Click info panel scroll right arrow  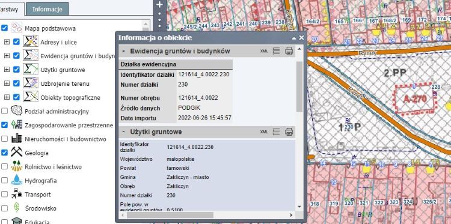point(291,215)
